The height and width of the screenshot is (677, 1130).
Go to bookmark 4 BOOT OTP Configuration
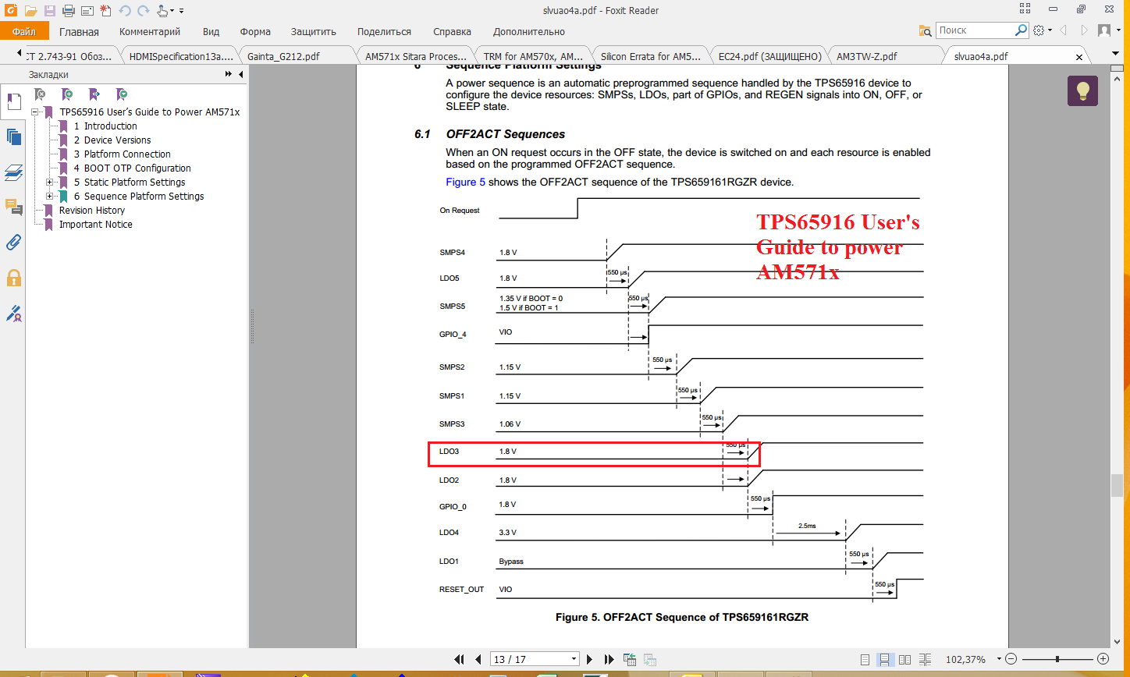coord(132,168)
